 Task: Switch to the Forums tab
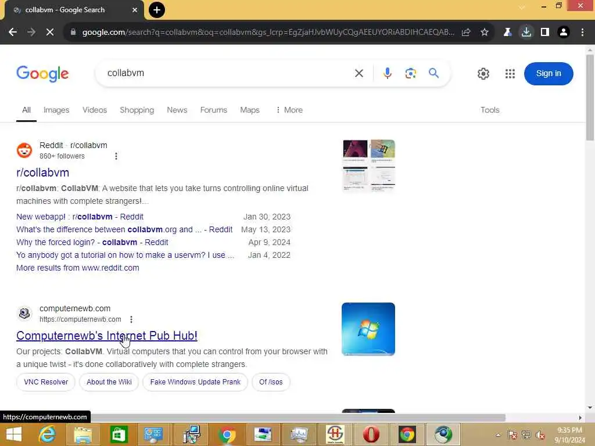pos(214,110)
